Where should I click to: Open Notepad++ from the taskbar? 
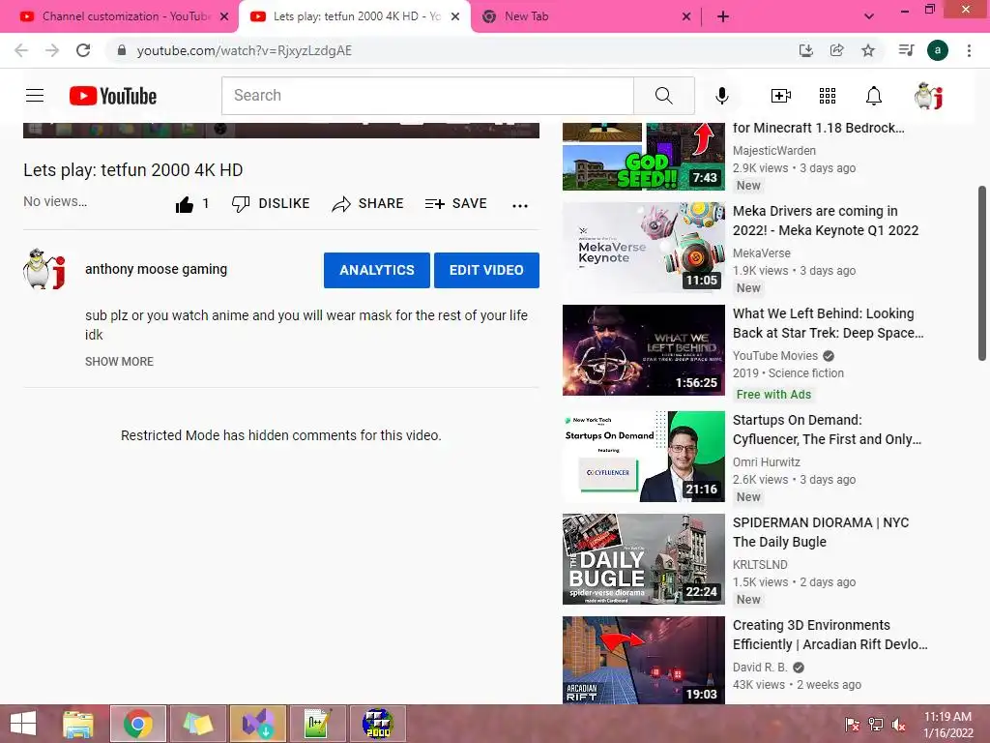point(317,724)
